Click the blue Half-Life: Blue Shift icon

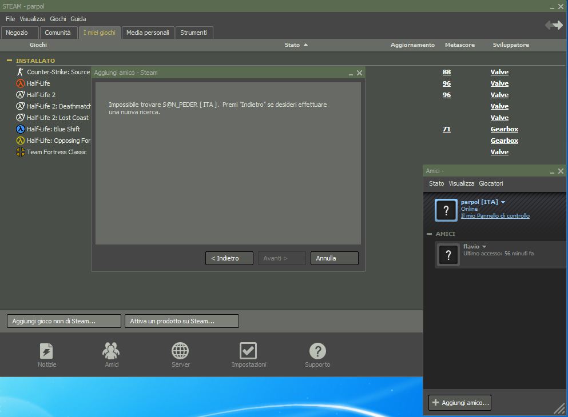pos(20,129)
